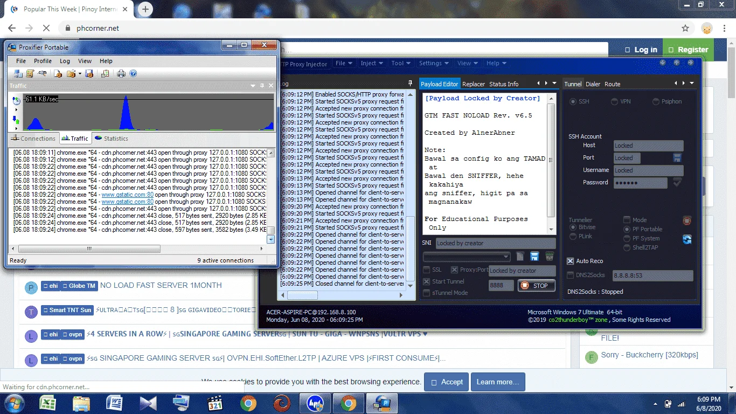Viewport: 736px width, 414px height.
Task: Click the checklist clipboard icon in Proxifier toolbar
Action: click(105, 73)
